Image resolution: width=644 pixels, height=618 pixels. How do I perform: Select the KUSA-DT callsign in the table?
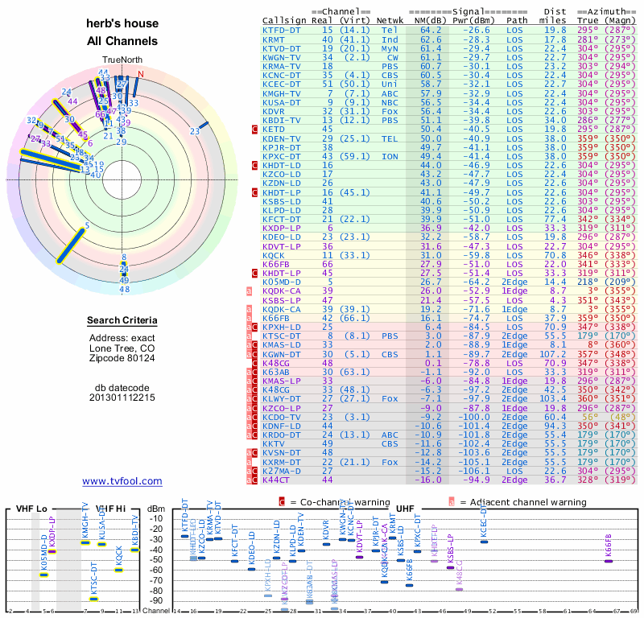pos(281,103)
